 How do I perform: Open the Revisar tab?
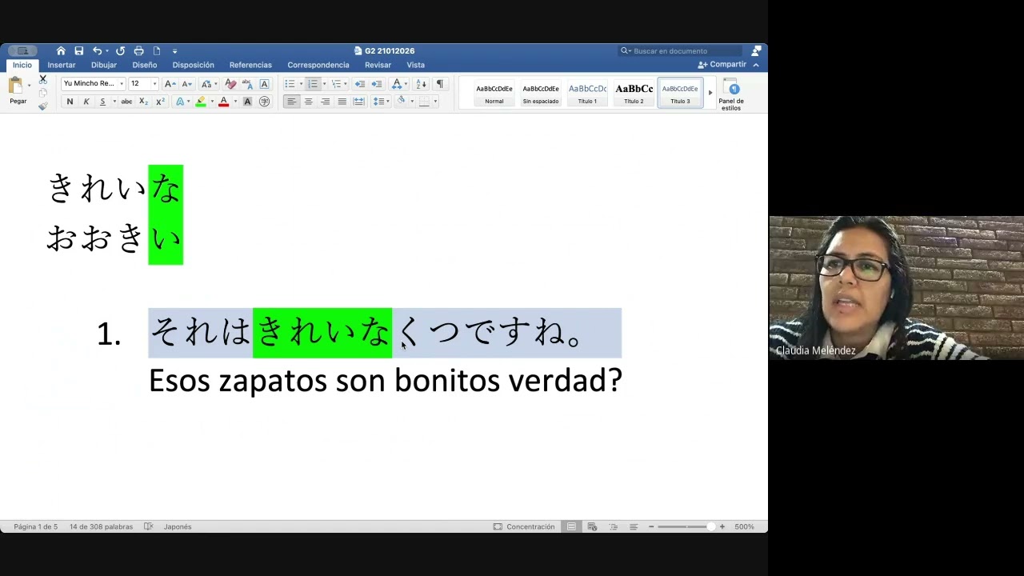coord(378,65)
